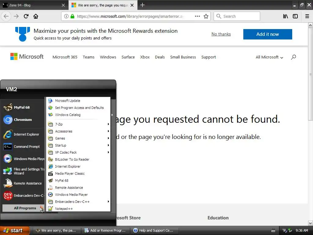Click the Microsoft site search magnifier icon

click(293, 57)
